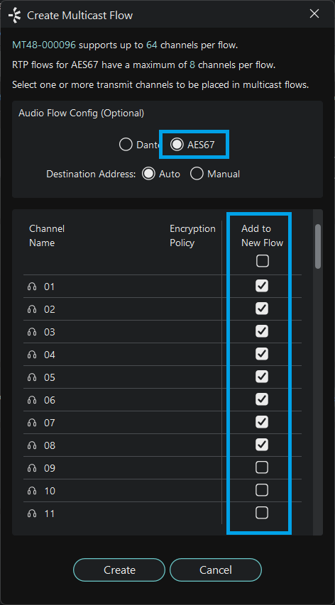Image resolution: width=335 pixels, height=605 pixels.
Task: Click the Dante Controller logo icon in title bar
Action: tap(15, 16)
